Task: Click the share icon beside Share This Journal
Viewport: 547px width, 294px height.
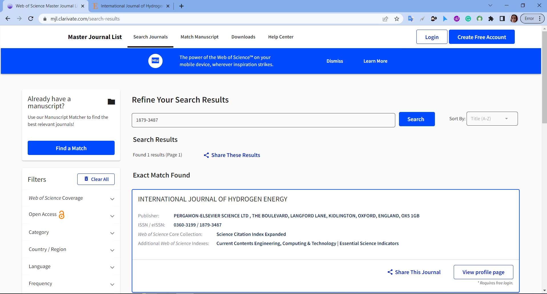Action: (x=390, y=272)
